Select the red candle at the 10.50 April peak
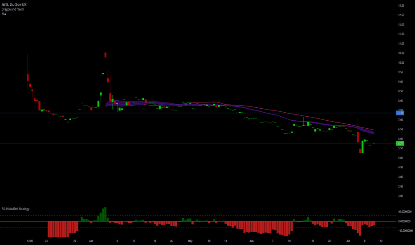Image resolution: width=415 pixels, height=245 pixels. point(106,55)
